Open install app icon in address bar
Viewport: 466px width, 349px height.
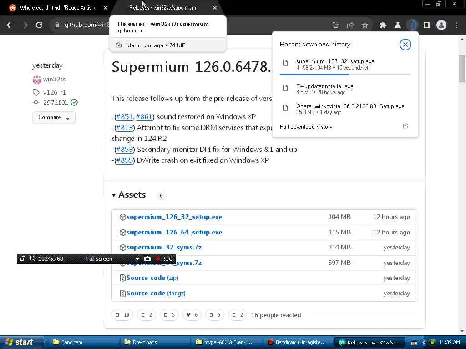tap(336, 25)
